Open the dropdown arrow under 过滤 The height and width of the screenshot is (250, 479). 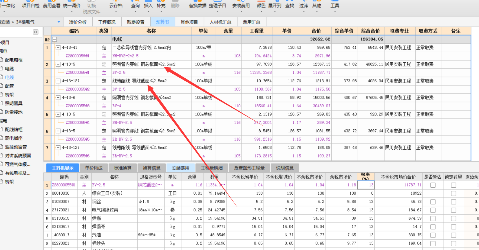point(304,12)
